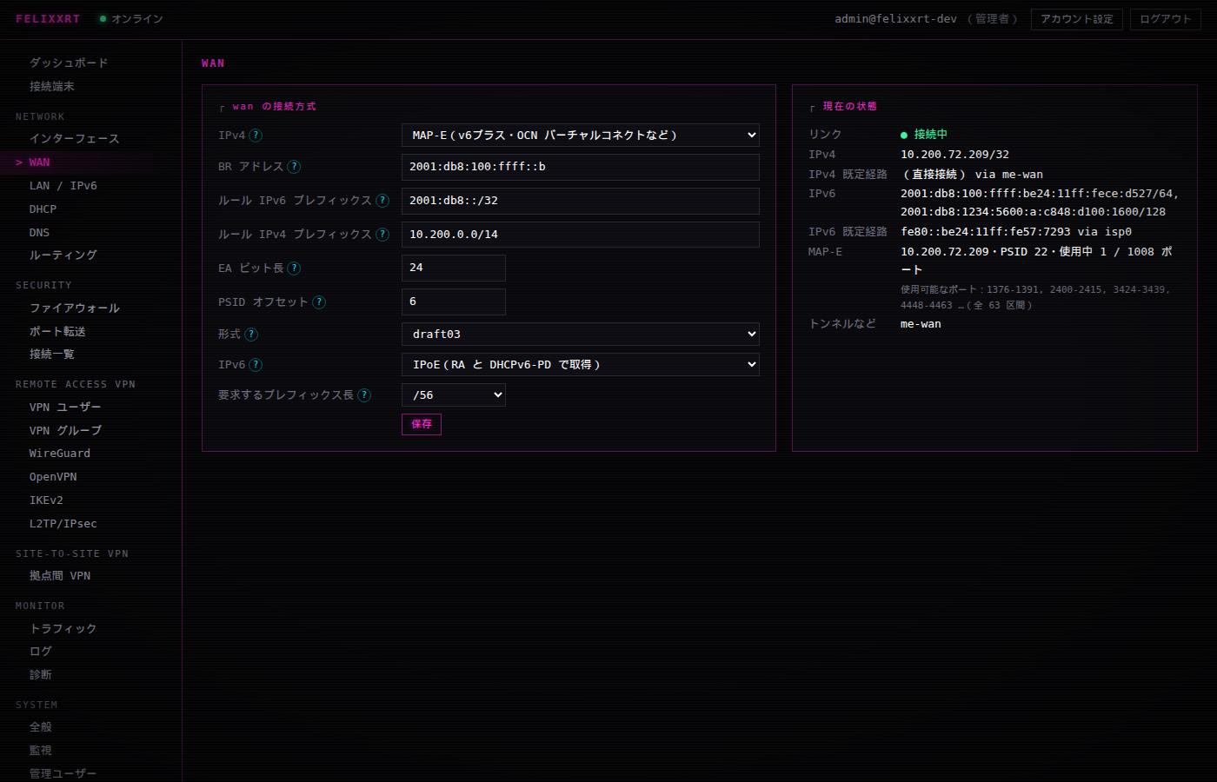Image resolution: width=1217 pixels, height=782 pixels.
Task: Show help for the IPv6 connection method
Action: tap(256, 365)
